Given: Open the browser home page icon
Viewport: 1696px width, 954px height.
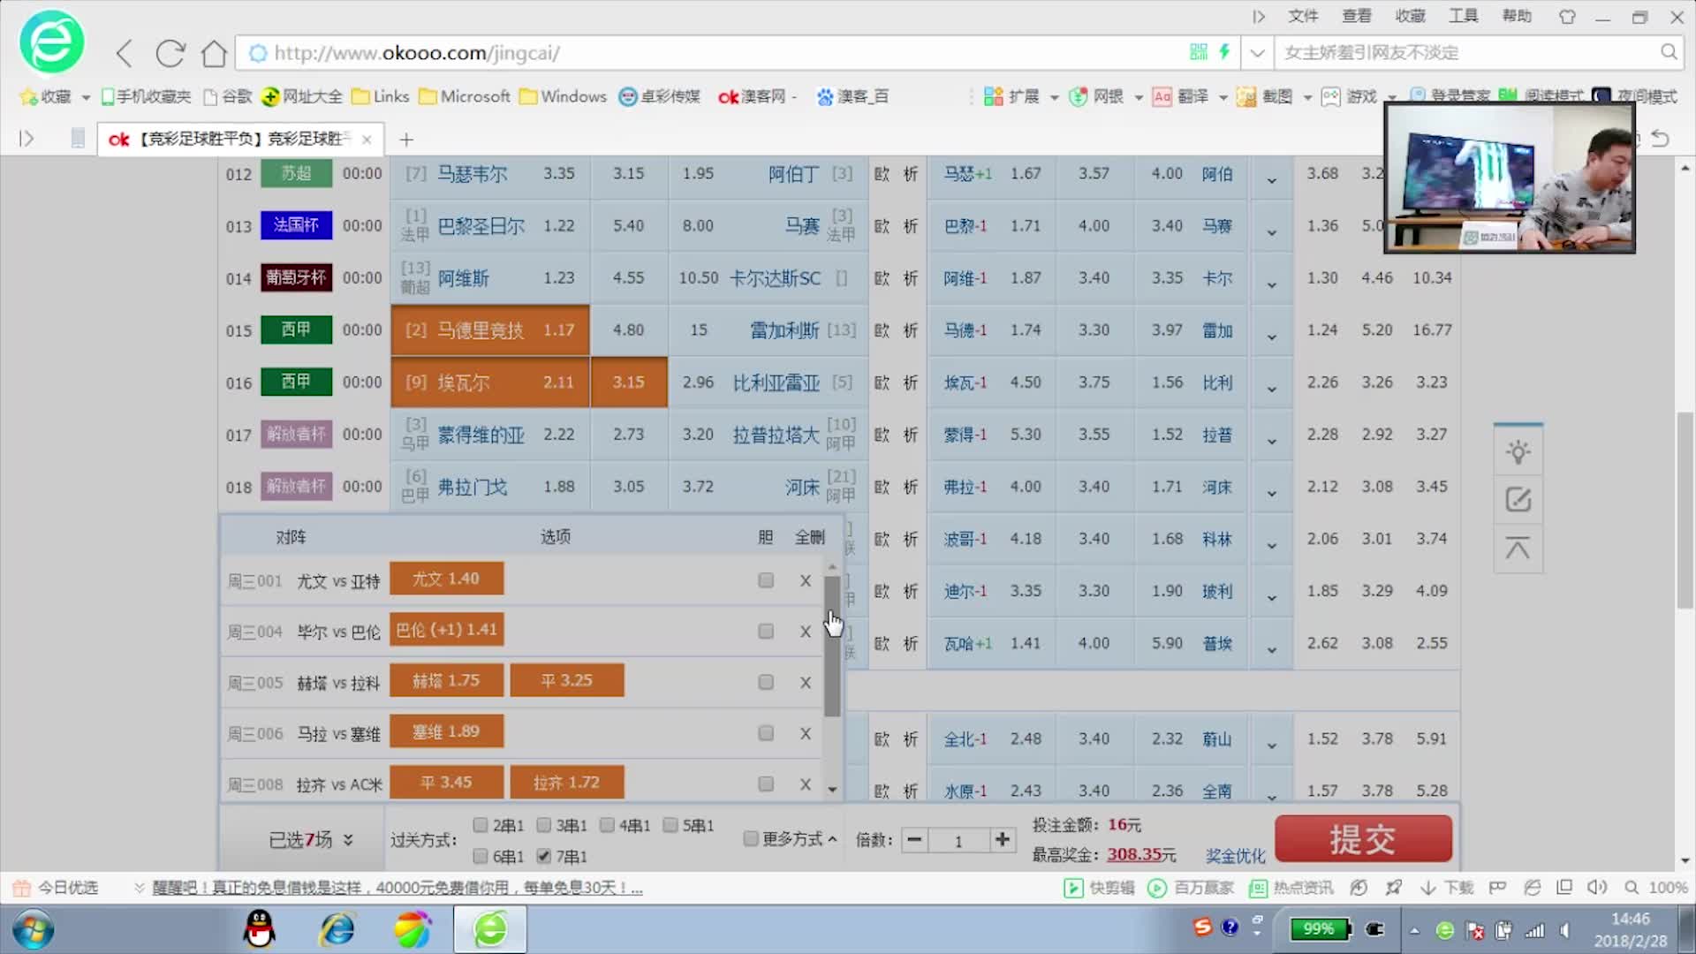Looking at the screenshot, I should [x=214, y=53].
